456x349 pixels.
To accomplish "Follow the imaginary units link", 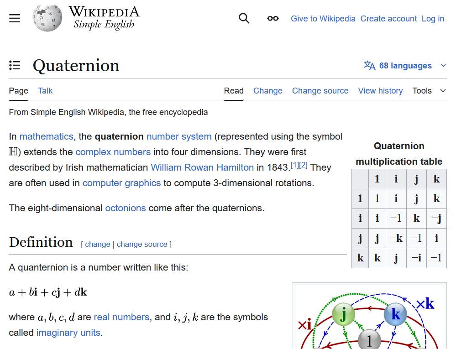I will [x=68, y=333].
